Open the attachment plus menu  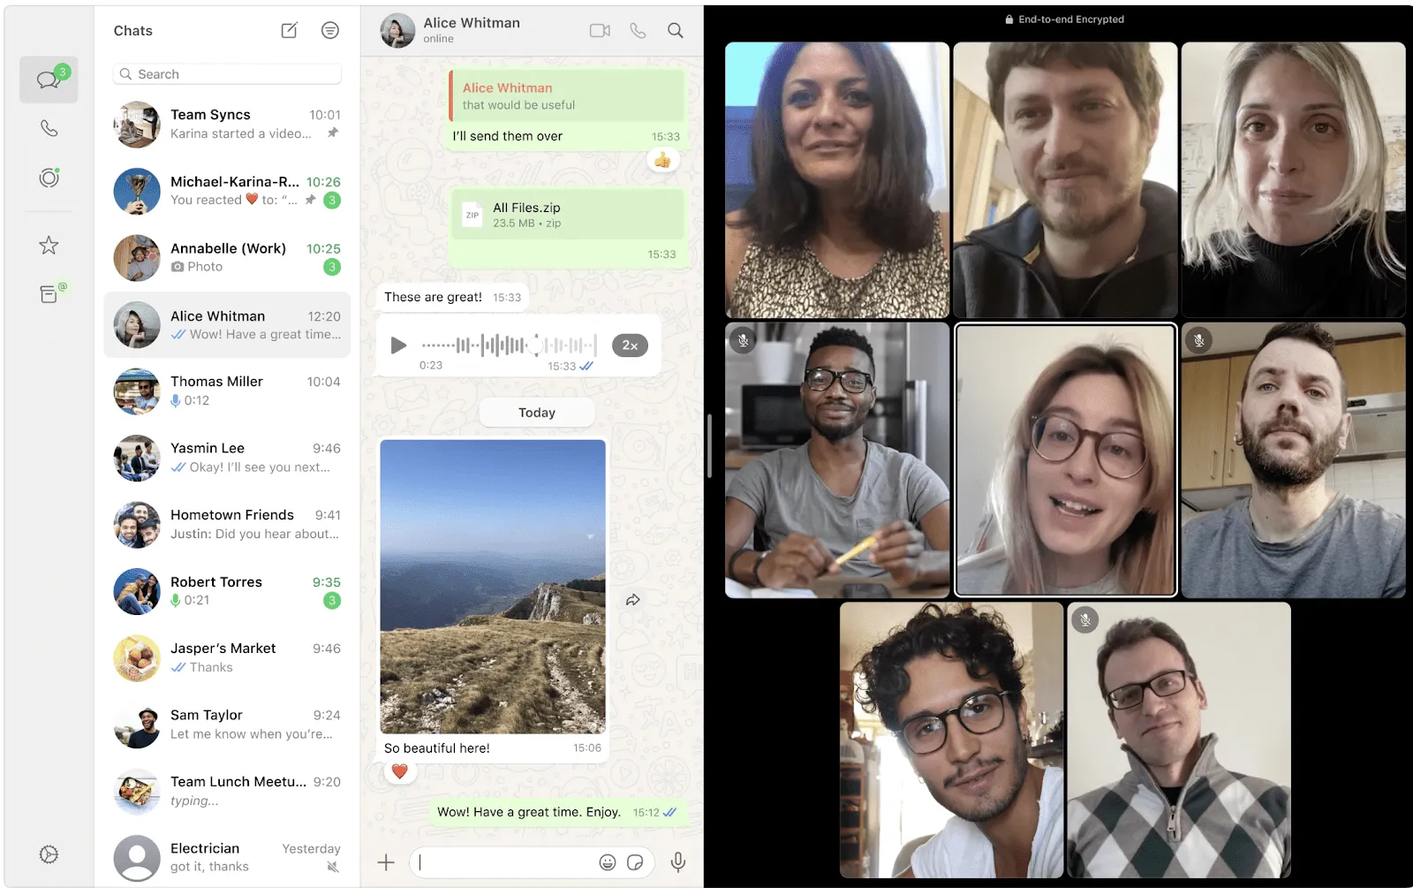click(x=386, y=862)
